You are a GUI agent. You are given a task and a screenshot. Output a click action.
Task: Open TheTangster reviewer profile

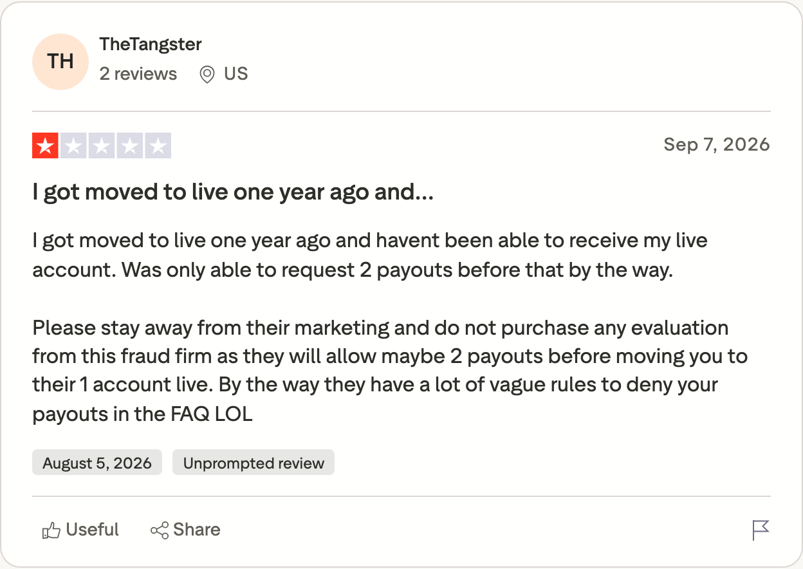(151, 44)
